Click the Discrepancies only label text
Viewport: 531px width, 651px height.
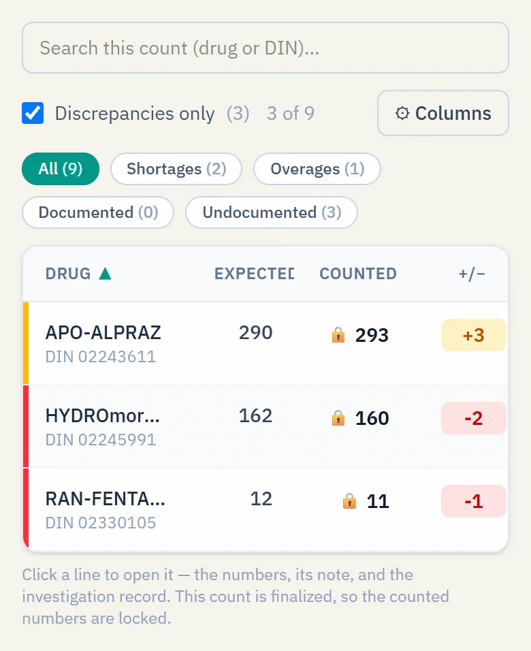(x=135, y=113)
